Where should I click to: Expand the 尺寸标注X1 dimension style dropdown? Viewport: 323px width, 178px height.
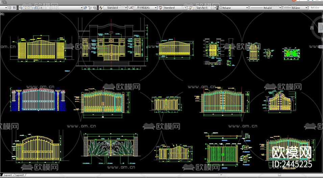click(x=155, y=8)
